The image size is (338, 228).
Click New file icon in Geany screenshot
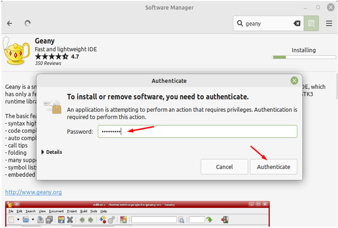12,220
